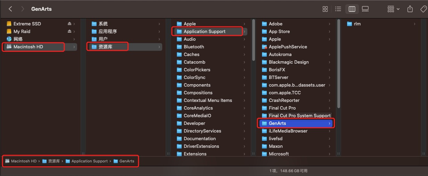428x176 pixels.
Task: Eject the My Raid drive
Action: pos(69,31)
